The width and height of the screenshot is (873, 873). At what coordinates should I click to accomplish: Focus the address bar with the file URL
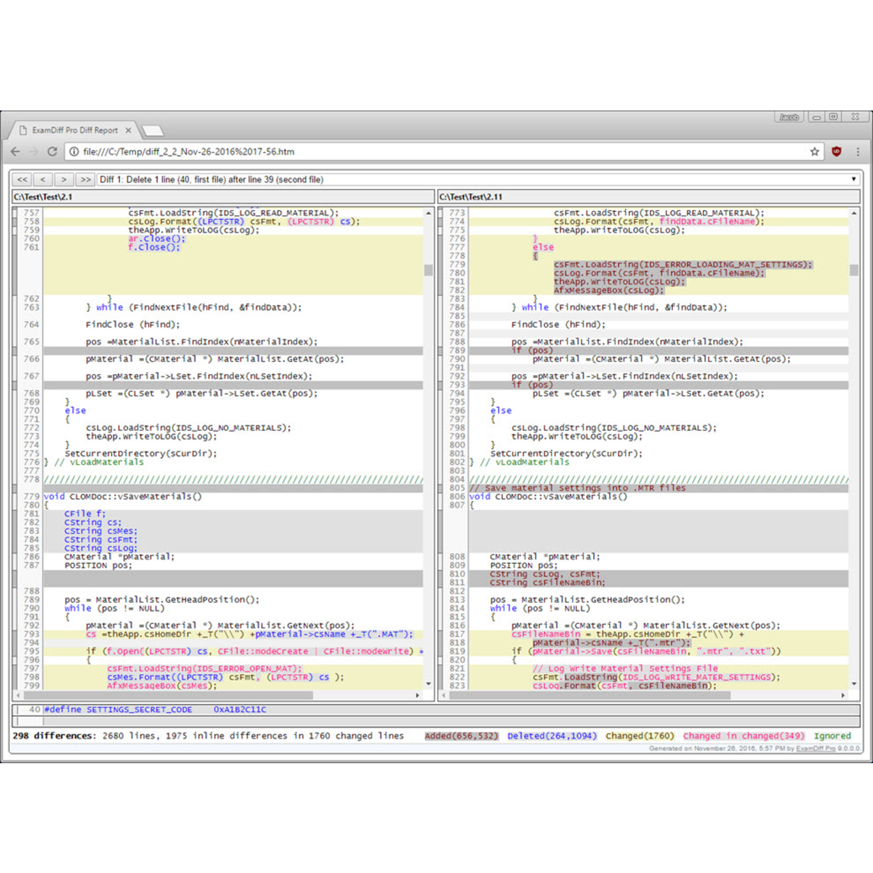[x=443, y=151]
